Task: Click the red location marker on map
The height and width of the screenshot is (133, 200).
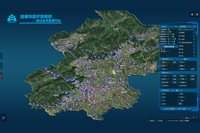Action: (x=98, y=85)
